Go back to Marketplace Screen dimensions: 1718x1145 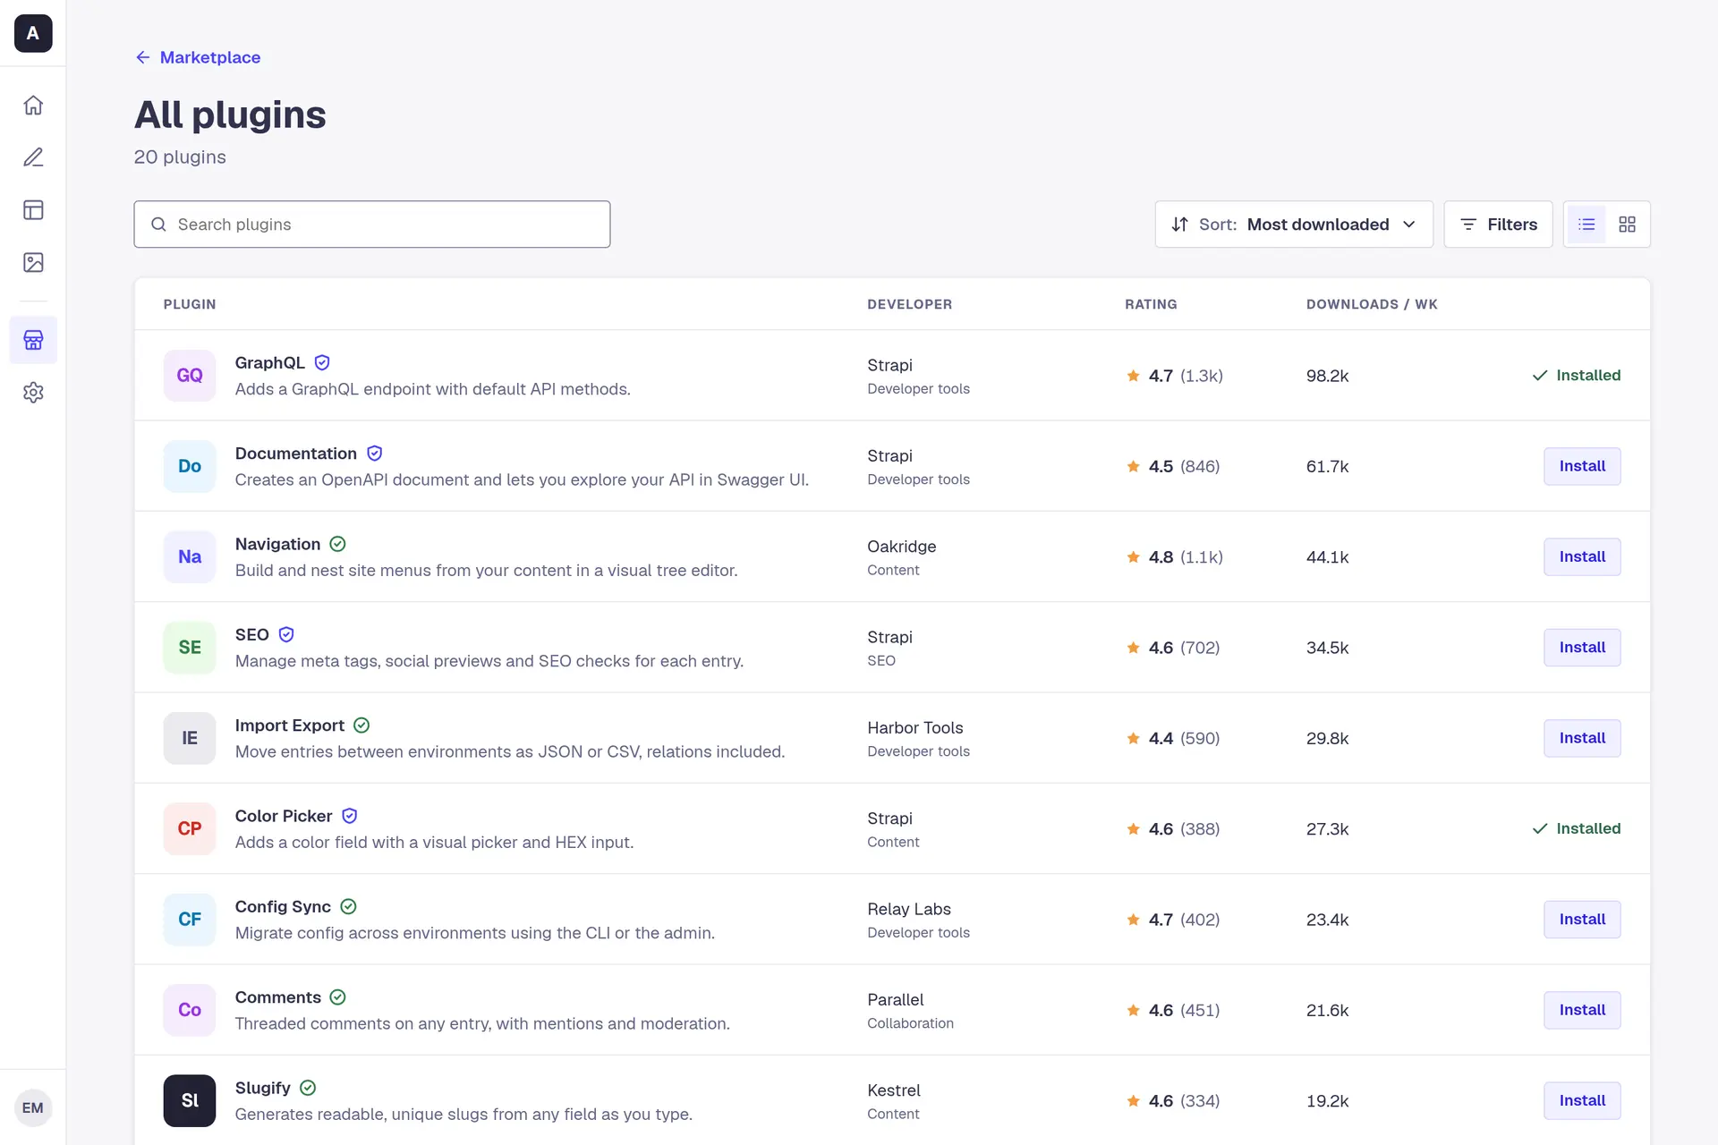pyautogui.click(x=198, y=57)
